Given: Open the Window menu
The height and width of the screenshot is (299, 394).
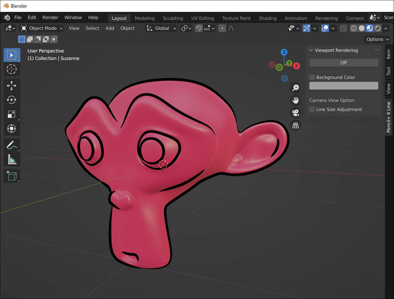Looking at the screenshot, I should click(73, 17).
